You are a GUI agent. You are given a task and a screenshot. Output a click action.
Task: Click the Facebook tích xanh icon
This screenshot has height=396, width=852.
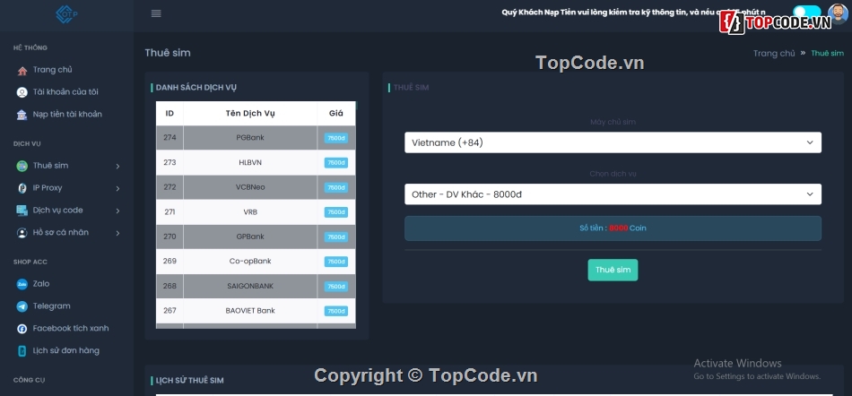(22, 329)
